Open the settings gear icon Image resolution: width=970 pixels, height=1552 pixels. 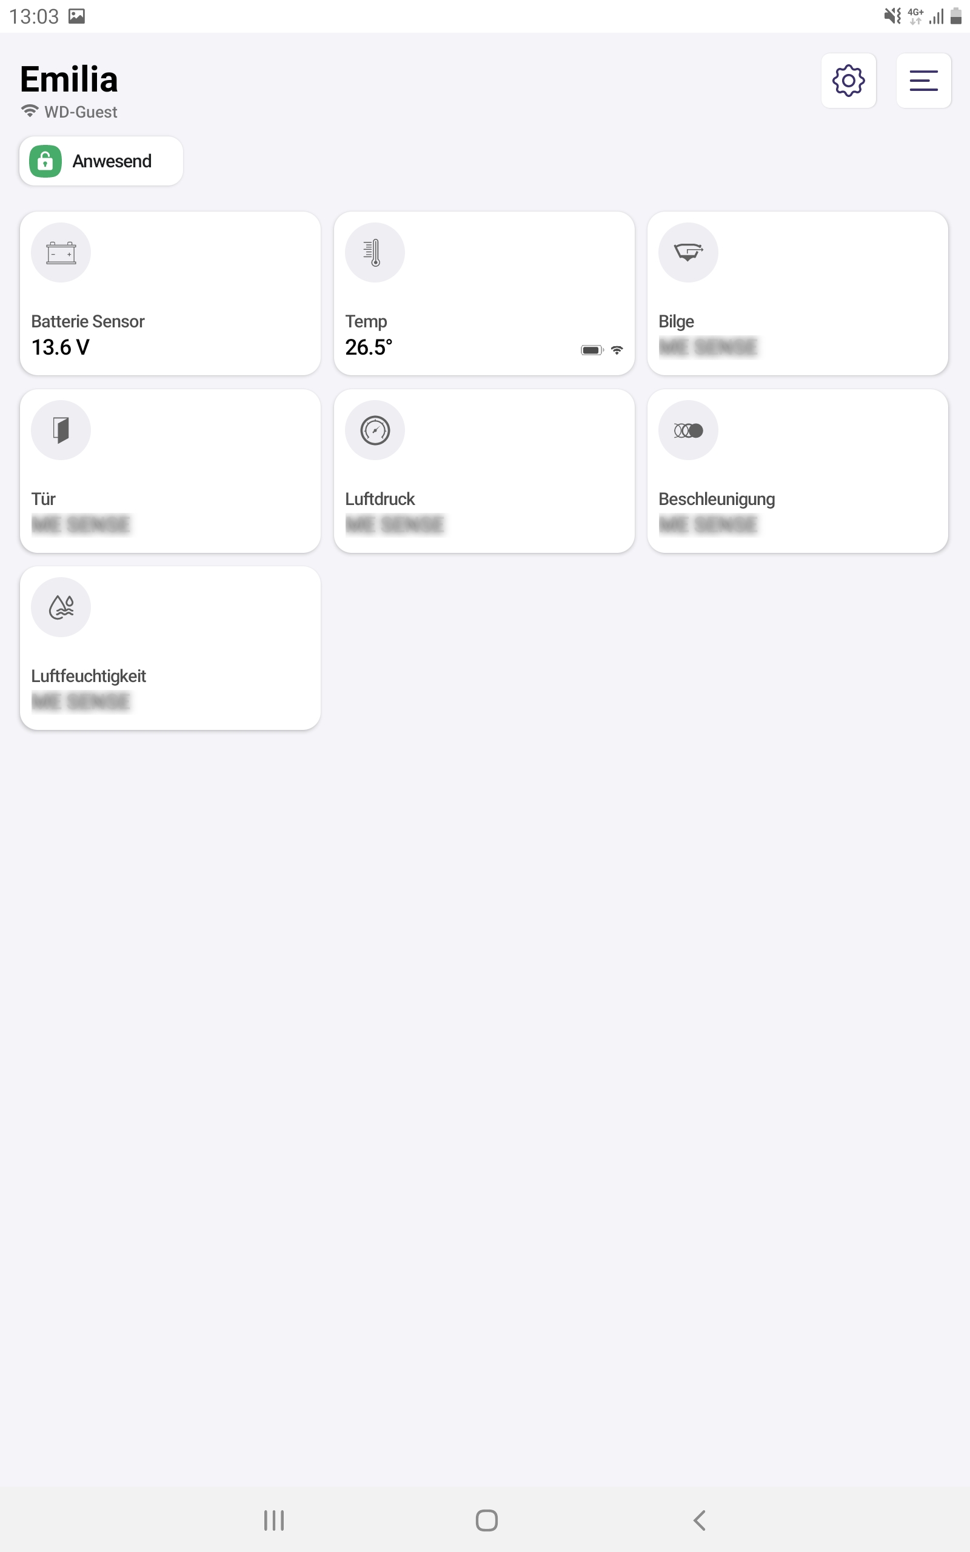[848, 81]
